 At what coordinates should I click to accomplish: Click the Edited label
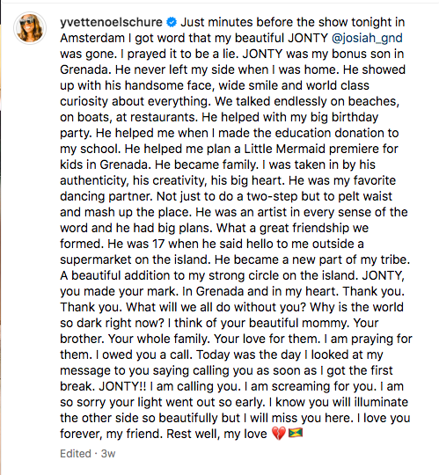coord(76,454)
